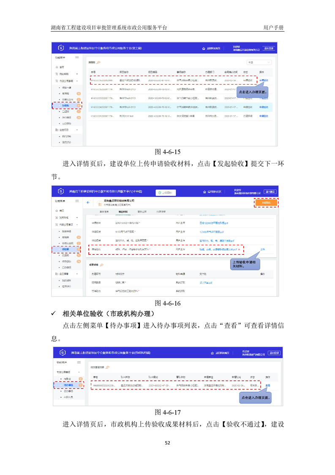Open the 设计方案.pdf file link

[206, 283]
